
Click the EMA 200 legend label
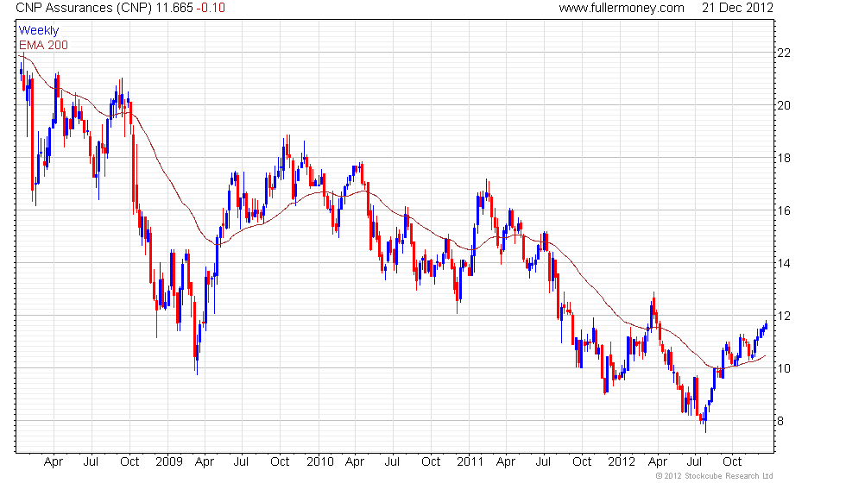pyautogui.click(x=44, y=45)
